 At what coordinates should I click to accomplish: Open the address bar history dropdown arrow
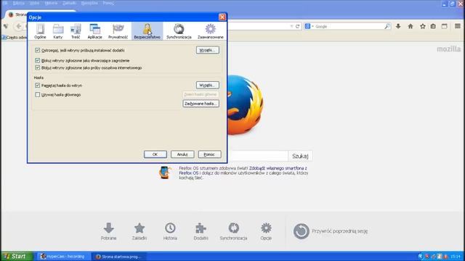click(291, 26)
